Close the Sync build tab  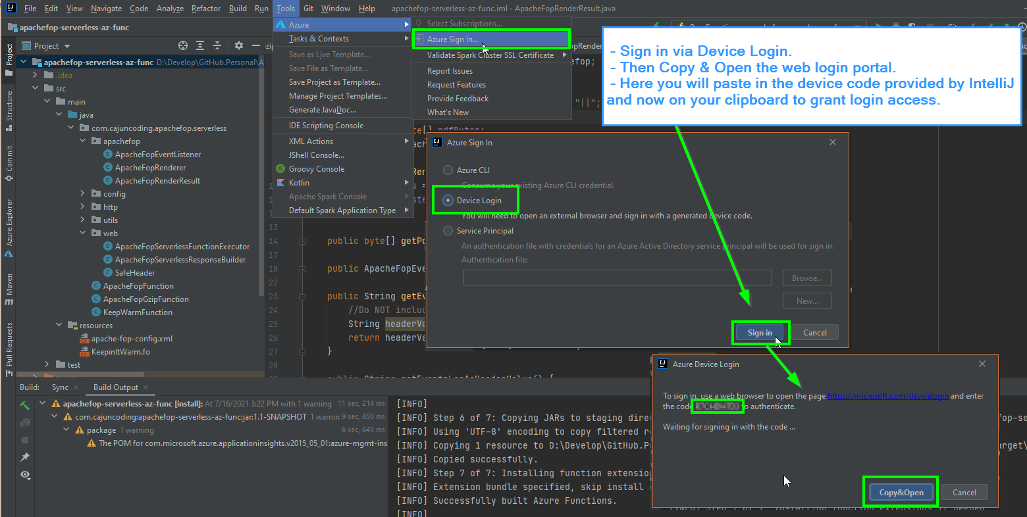click(x=76, y=387)
